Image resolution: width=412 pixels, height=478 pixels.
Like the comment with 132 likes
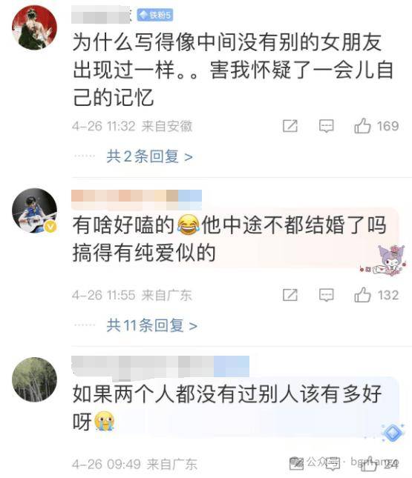click(362, 295)
